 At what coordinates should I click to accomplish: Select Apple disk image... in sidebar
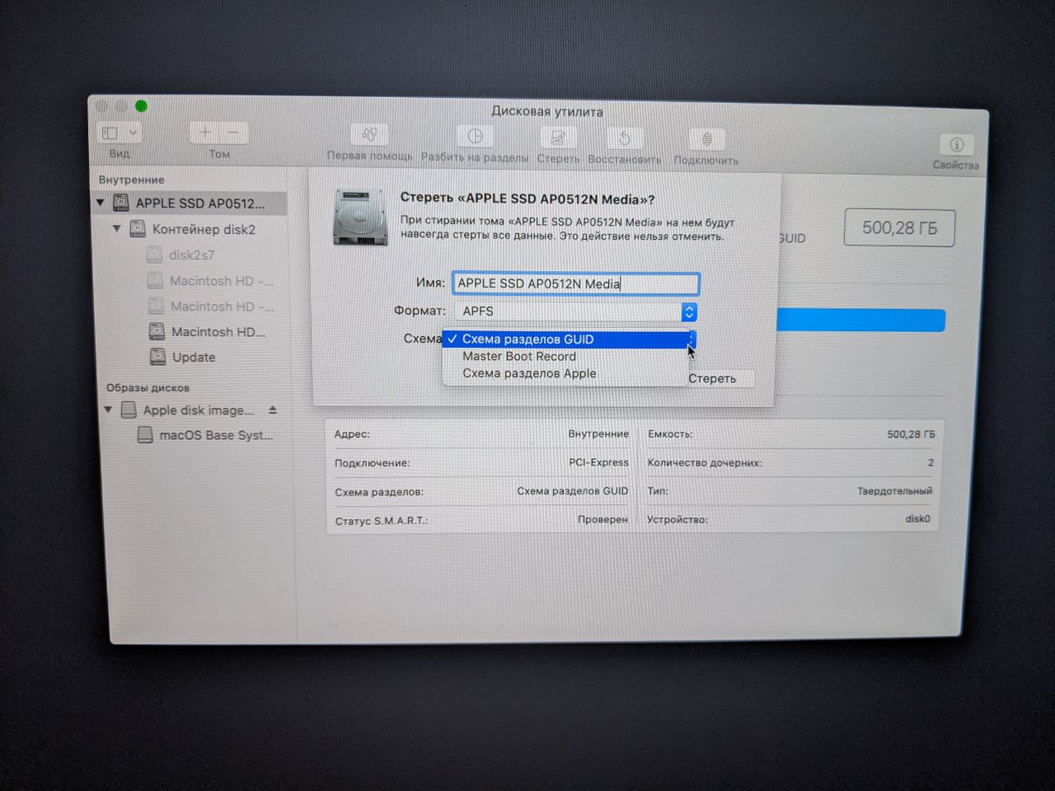click(x=198, y=410)
